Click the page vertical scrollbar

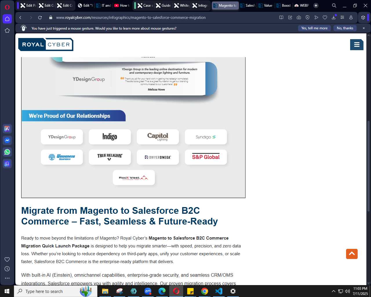point(369,166)
